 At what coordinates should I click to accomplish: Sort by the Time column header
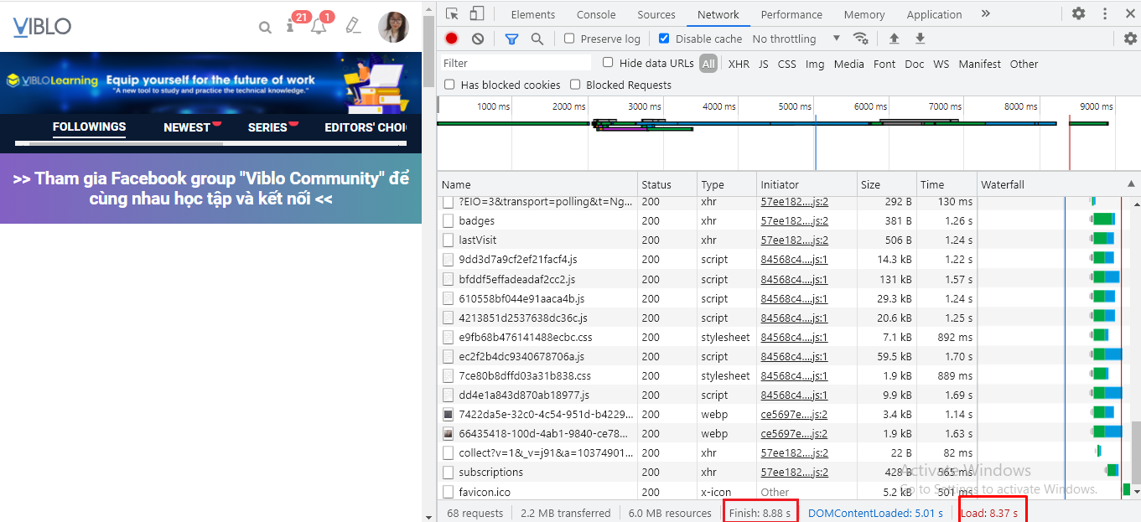coord(947,184)
